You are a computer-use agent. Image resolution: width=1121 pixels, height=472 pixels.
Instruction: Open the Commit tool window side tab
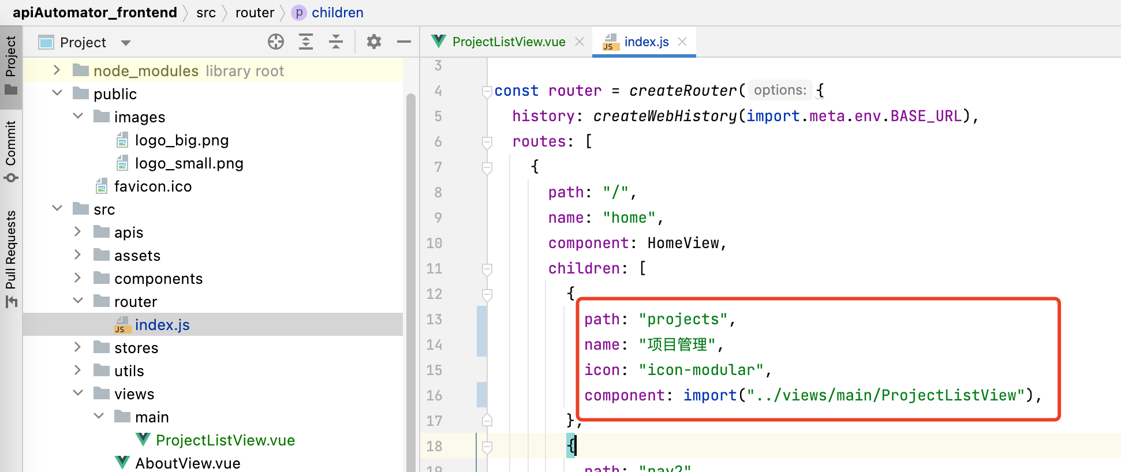[x=10, y=151]
